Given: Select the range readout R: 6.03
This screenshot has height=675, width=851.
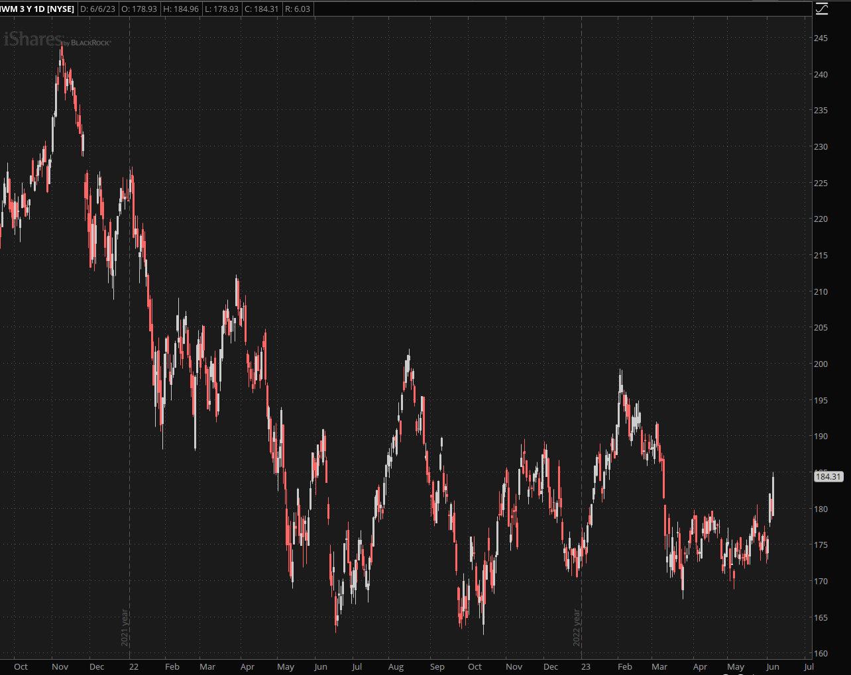Looking at the screenshot, I should pyautogui.click(x=298, y=9).
